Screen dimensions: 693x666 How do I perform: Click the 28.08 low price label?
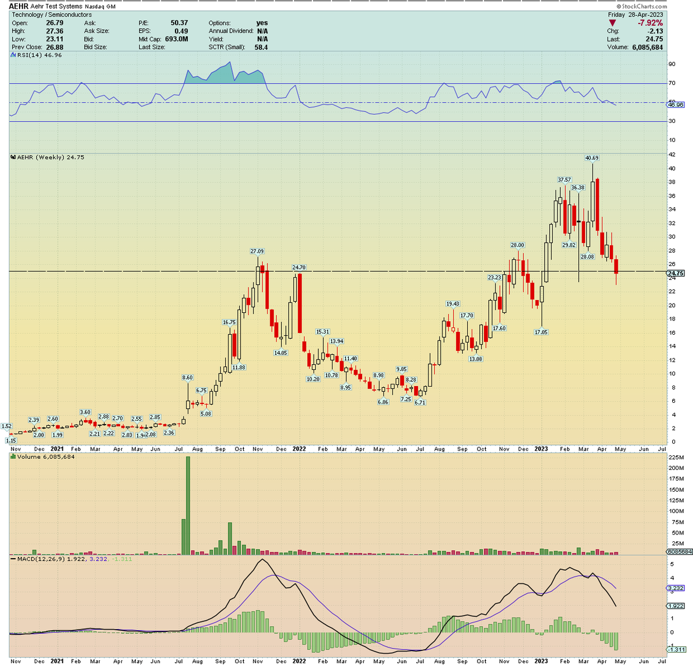pyautogui.click(x=587, y=257)
